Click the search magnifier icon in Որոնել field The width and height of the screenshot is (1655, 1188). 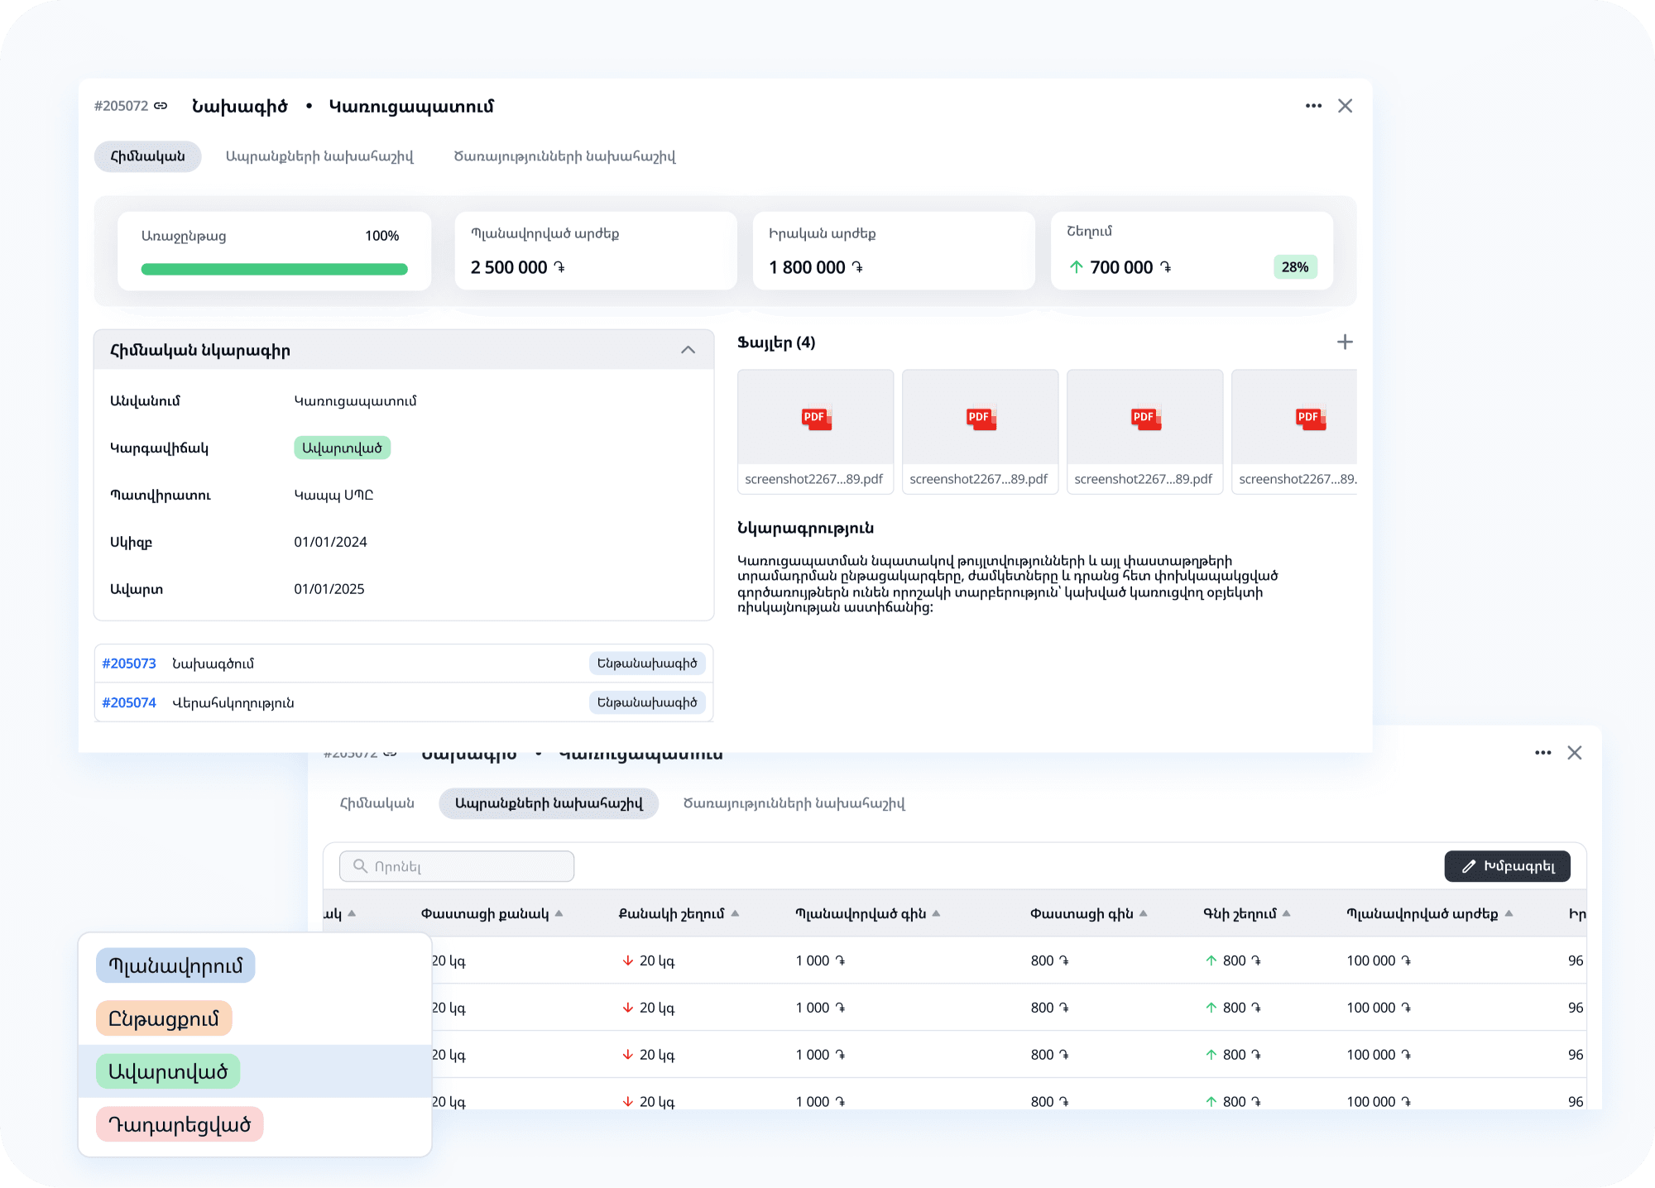pos(360,866)
